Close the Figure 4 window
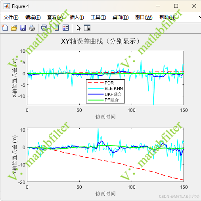This screenshot has width=201, height=201. tap(194, 6)
